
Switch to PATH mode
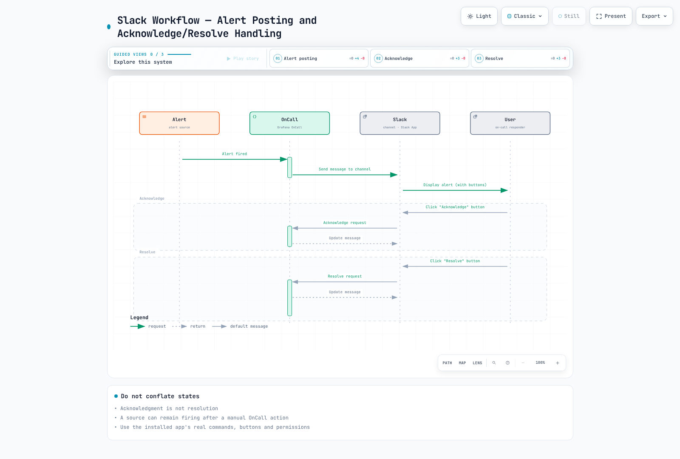[x=447, y=363]
